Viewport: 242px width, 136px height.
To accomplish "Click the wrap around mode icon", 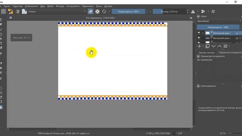I will coord(213,11).
